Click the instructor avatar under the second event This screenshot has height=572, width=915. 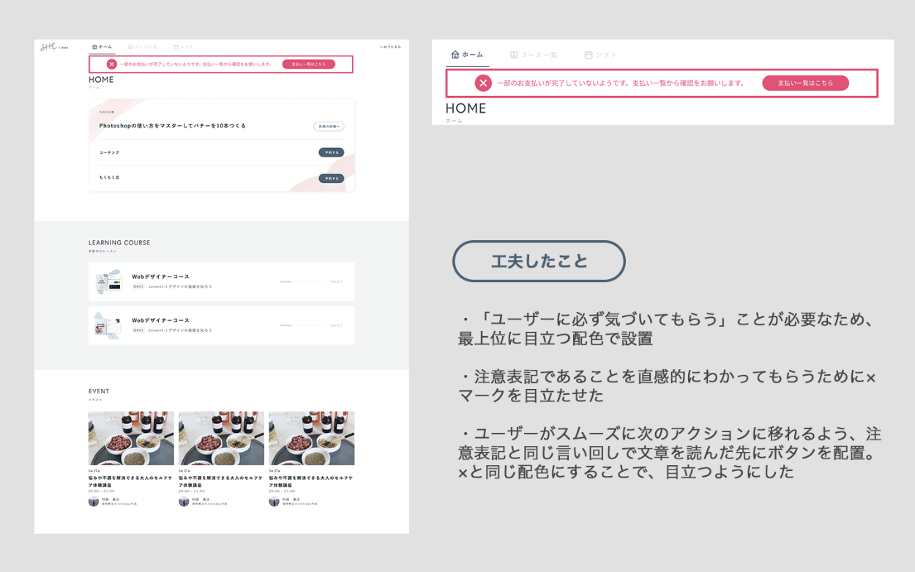pyautogui.click(x=184, y=501)
